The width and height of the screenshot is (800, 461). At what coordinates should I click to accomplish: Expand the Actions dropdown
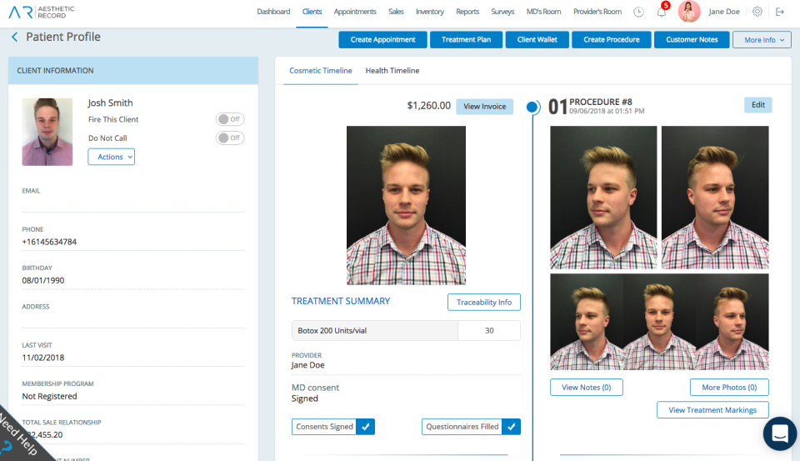(111, 157)
